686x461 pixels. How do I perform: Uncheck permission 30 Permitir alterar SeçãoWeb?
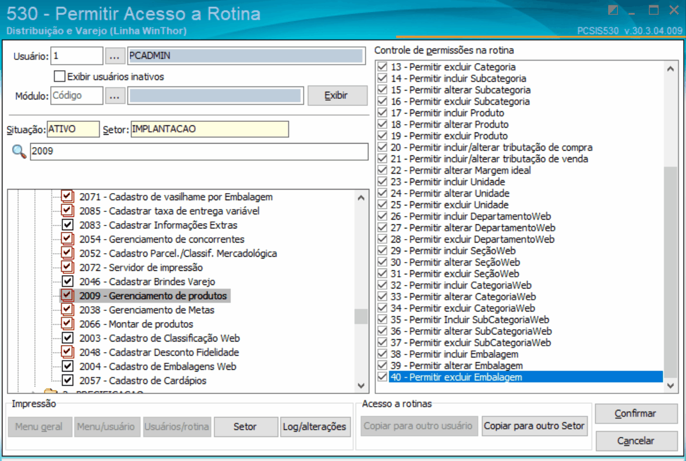click(x=382, y=262)
